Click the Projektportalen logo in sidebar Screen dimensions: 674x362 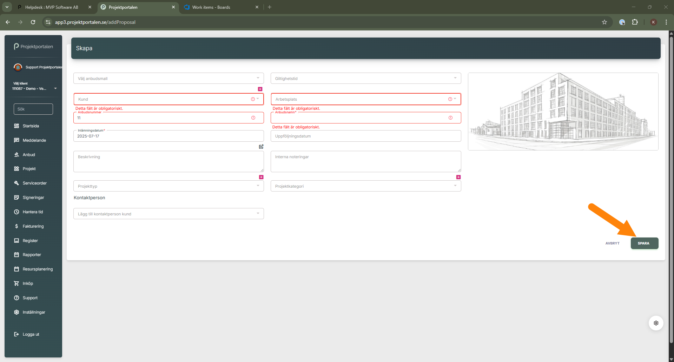[33, 46]
